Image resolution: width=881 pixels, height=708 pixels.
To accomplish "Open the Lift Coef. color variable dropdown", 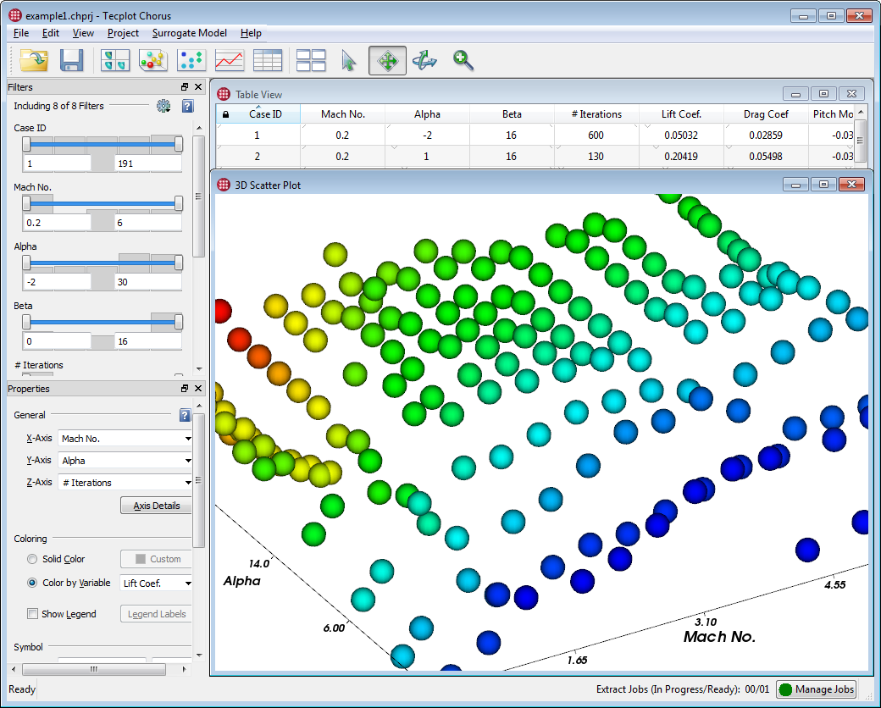I will click(157, 584).
